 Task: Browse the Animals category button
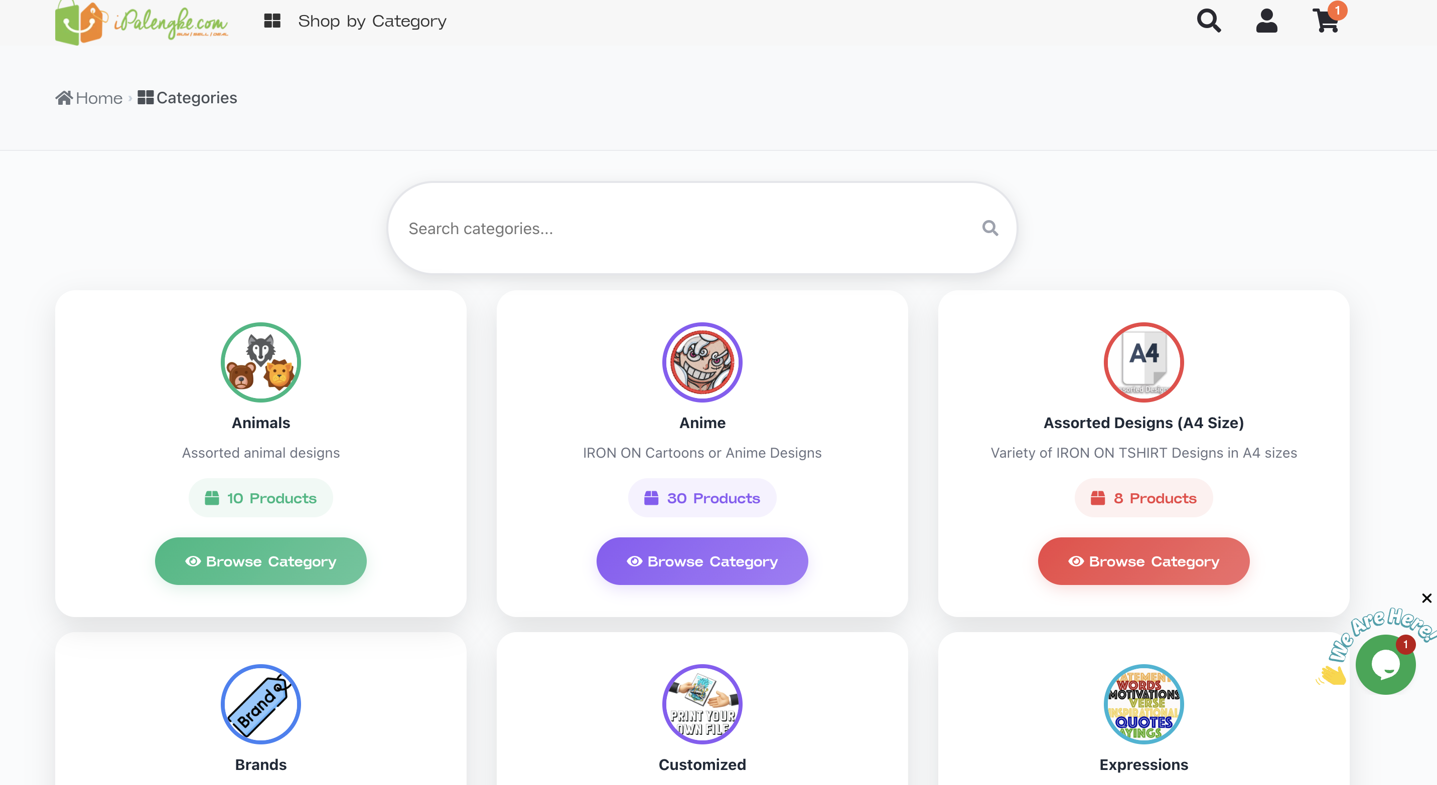(x=261, y=561)
